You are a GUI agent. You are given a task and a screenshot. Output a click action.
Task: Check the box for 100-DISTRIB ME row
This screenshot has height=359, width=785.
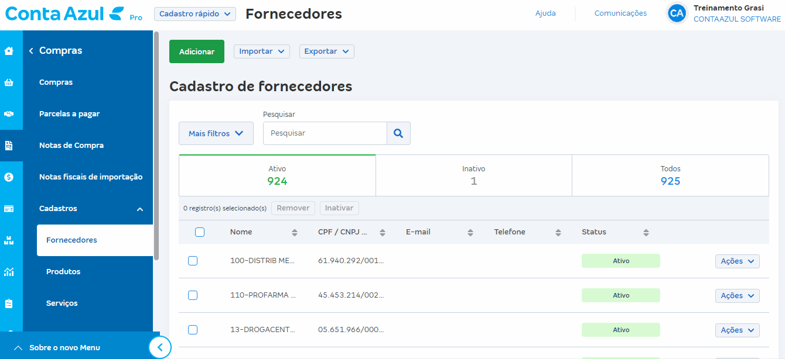[193, 261]
